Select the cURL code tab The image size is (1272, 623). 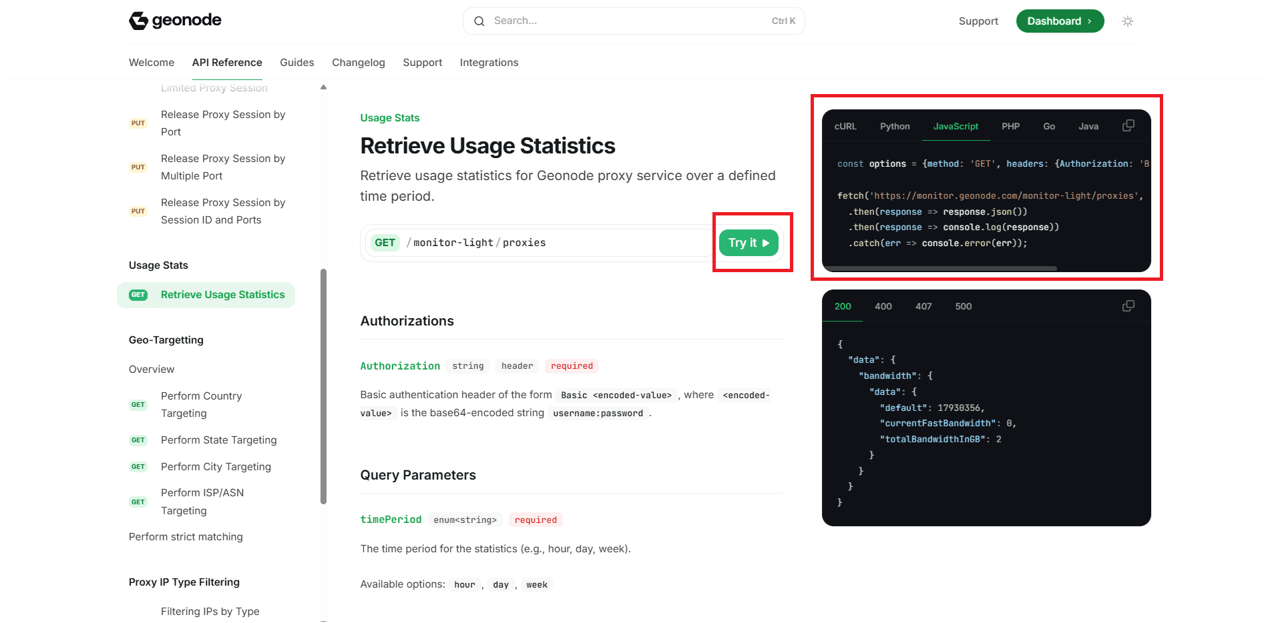pyautogui.click(x=845, y=127)
